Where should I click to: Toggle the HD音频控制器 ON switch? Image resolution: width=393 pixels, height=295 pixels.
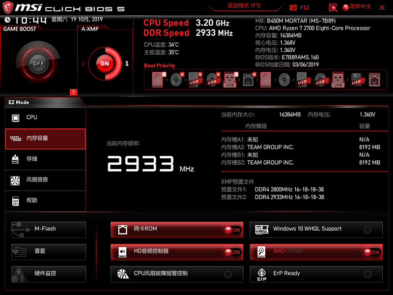pyautogui.click(x=232, y=252)
